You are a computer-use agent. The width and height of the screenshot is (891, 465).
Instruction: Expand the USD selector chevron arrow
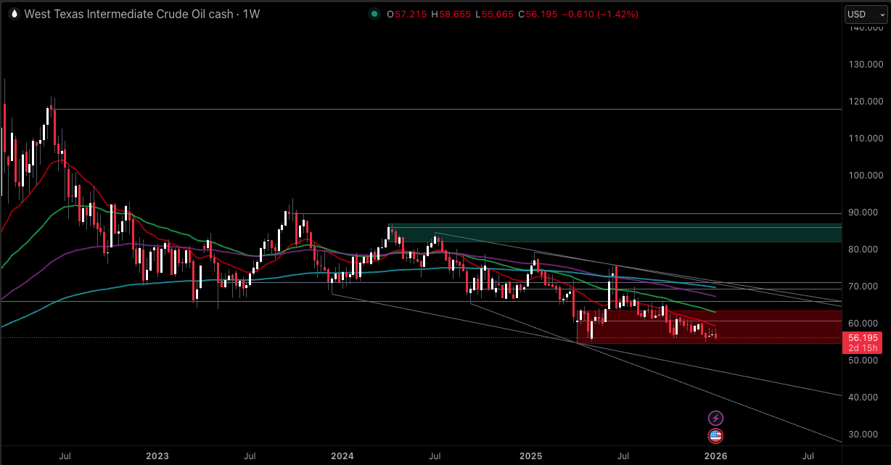pyautogui.click(x=882, y=13)
